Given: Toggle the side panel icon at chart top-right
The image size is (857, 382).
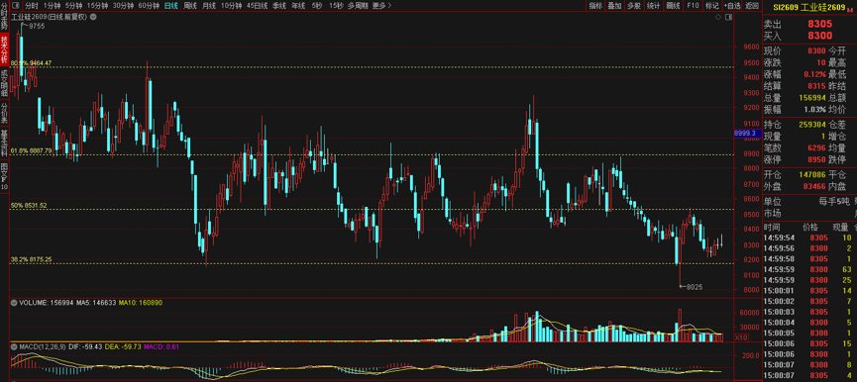Looking at the screenshot, I should [x=728, y=17].
